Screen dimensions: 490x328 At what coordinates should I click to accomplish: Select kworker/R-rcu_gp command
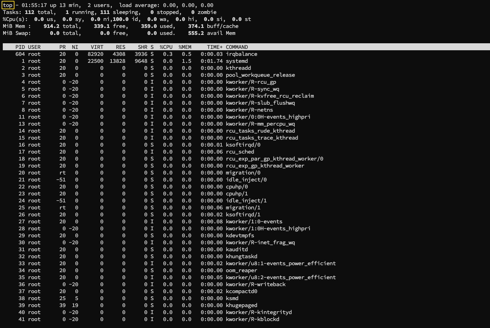pos(251,82)
